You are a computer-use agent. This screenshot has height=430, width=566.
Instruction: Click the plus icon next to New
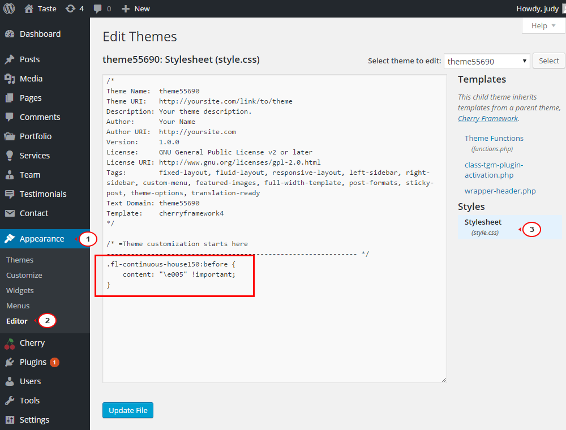click(x=125, y=8)
